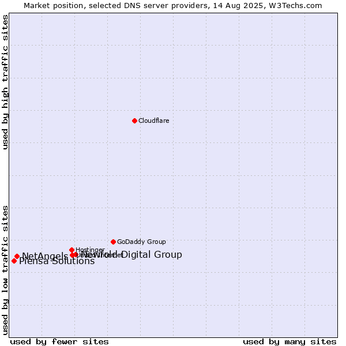
Task: Select the 'Piensa Solutions' label text
Action: tap(57, 261)
